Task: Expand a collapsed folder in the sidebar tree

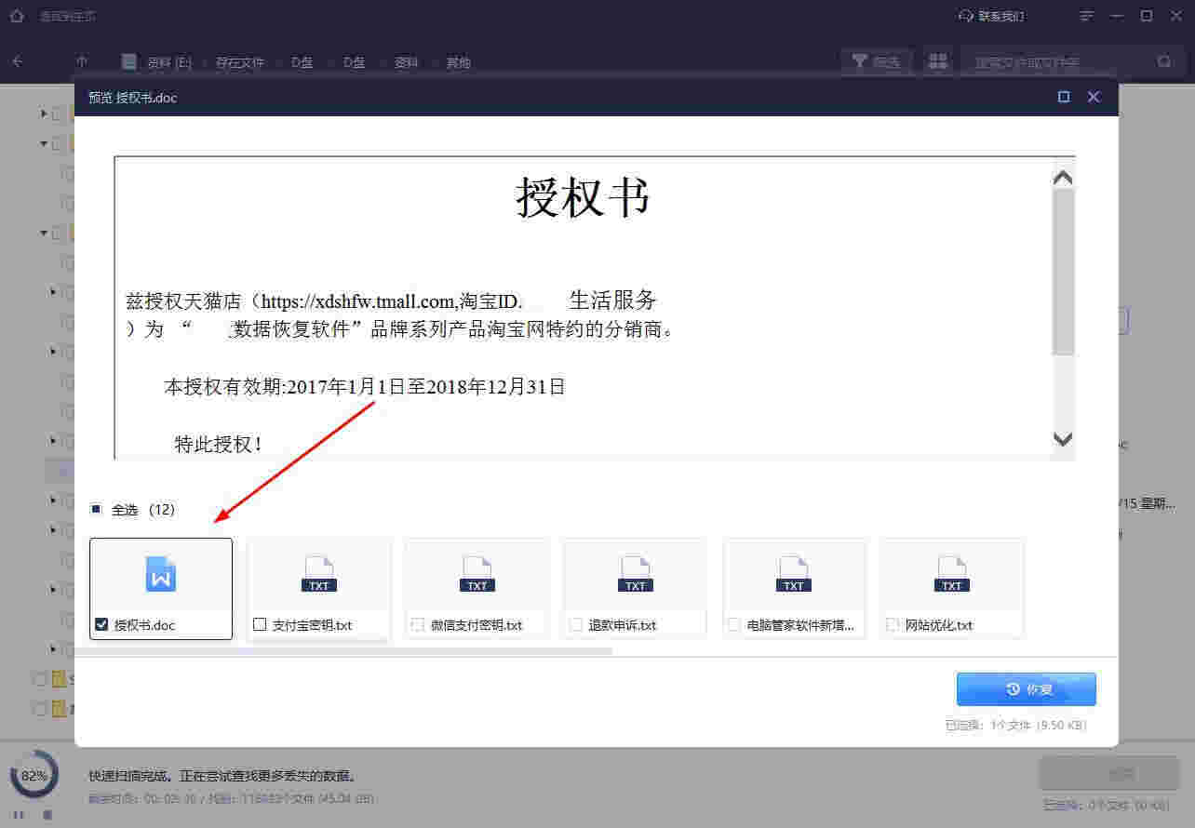Action: pyautogui.click(x=42, y=114)
